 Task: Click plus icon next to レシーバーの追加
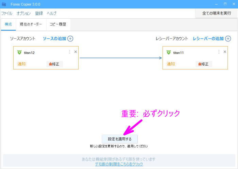228,38
